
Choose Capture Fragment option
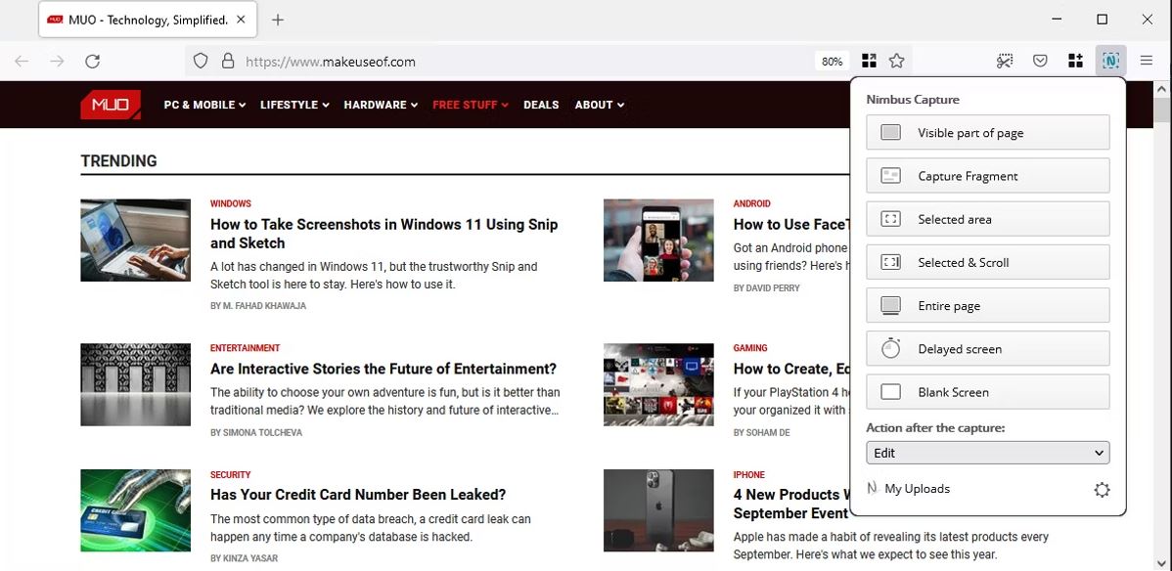[987, 176]
